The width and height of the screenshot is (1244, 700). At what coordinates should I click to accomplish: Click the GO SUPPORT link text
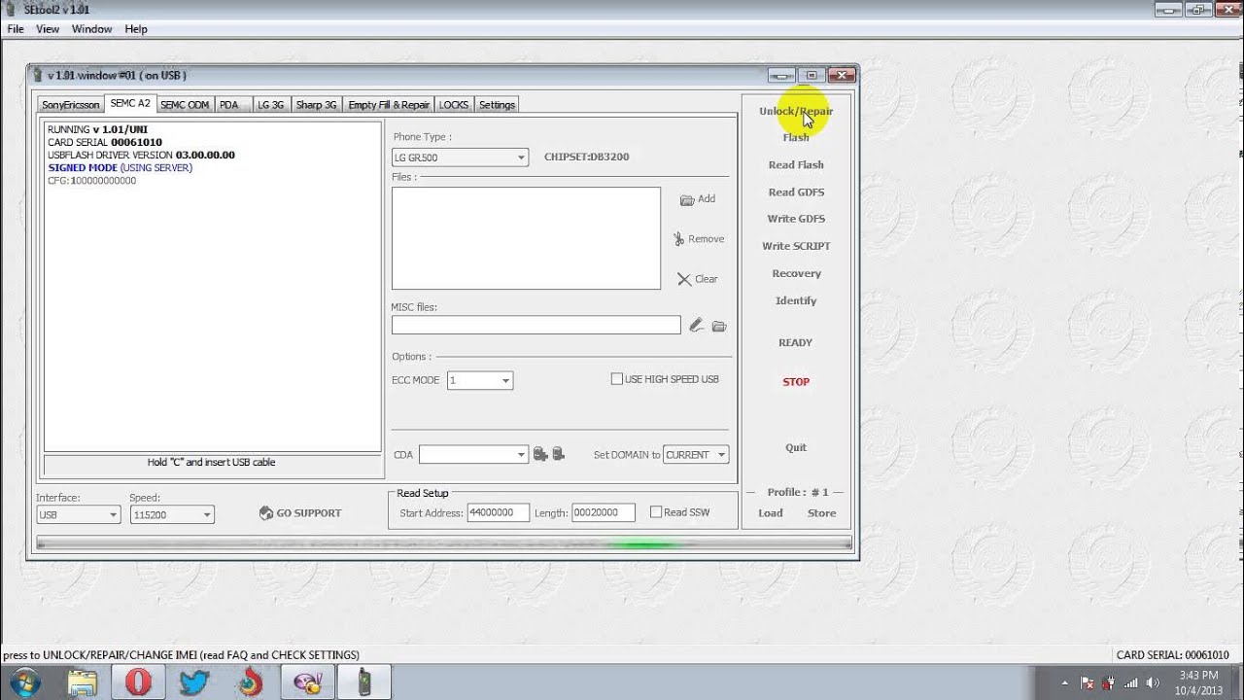pos(309,512)
